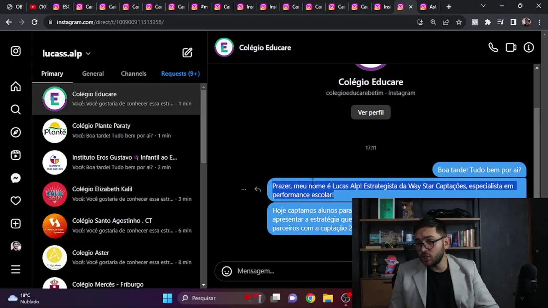Open Colegio Aster conversation
This screenshot has height=308, width=548.
click(116, 257)
